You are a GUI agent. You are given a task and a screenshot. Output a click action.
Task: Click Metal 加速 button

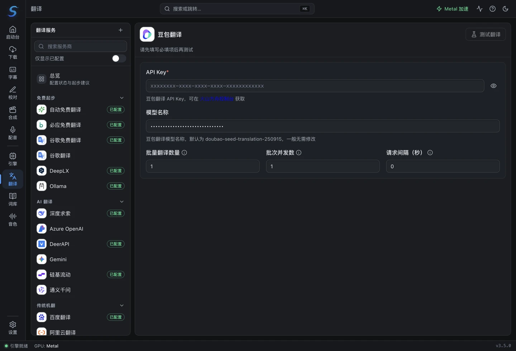pyautogui.click(x=452, y=9)
